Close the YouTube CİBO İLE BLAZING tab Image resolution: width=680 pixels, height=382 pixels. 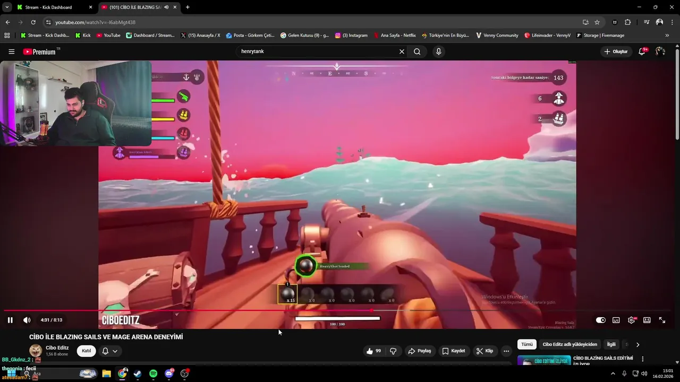[175, 7]
